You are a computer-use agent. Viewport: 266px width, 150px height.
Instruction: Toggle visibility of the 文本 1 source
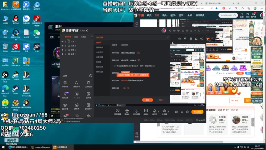pyautogui.click(x=62, y=41)
